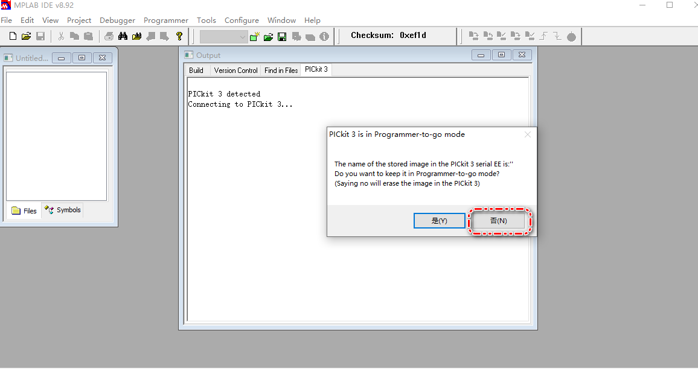The image size is (698, 369).
Task: Switch to the Find in Files tab
Action: [281, 71]
